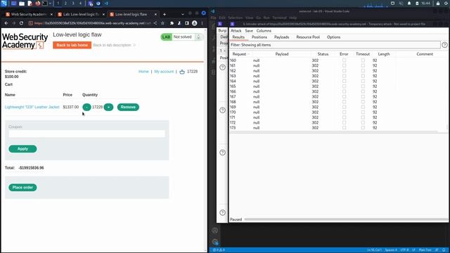Screen dimensions: 450x253
Task: Expand the terminal launcher dropdown arrow
Action: 50,4
